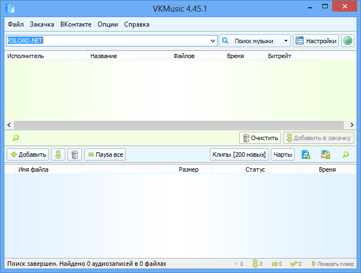Open Клипы [200 новых]

click(239, 154)
